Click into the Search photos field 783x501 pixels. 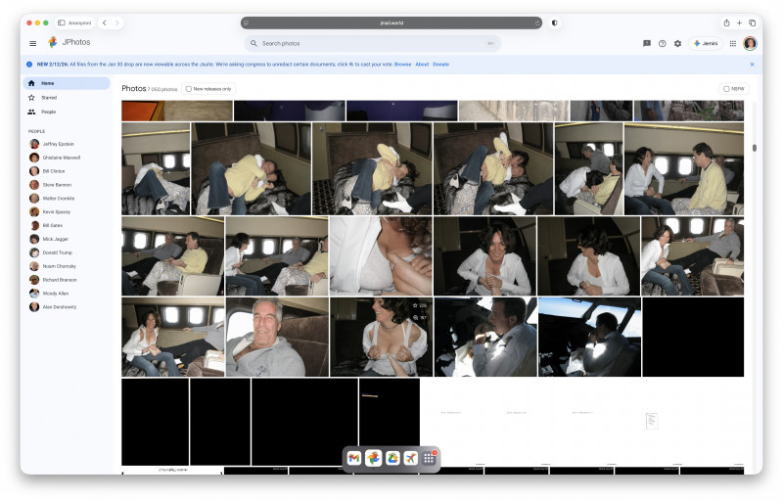click(372, 43)
